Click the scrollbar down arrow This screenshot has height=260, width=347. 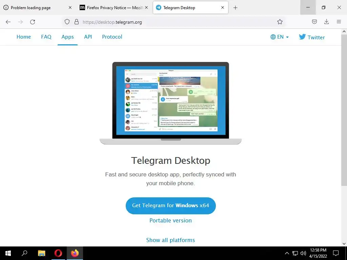tap(344, 244)
